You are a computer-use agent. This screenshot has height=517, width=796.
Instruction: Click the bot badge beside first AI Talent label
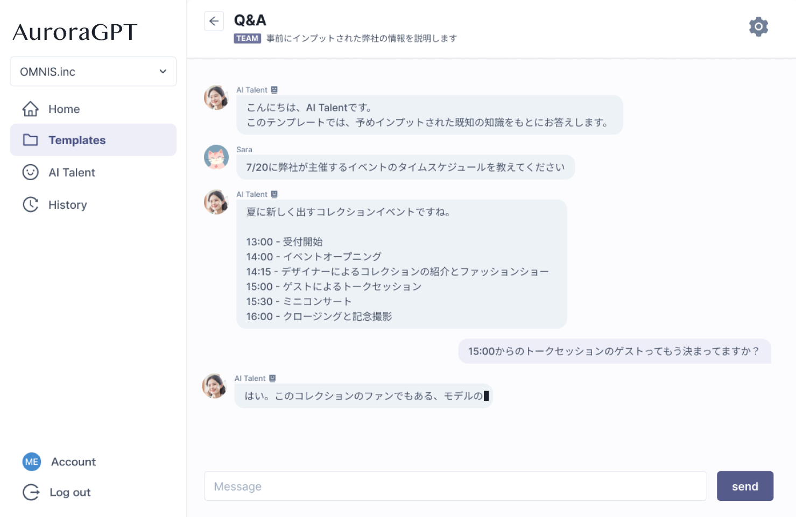coord(274,90)
